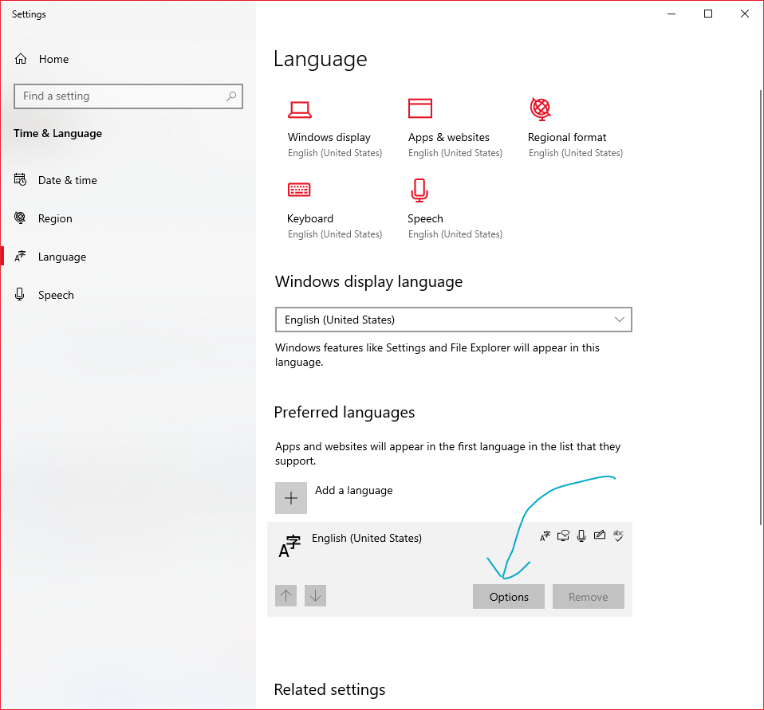The width and height of the screenshot is (764, 710).
Task: Click the spellcheck feature icon for English
Action: [619, 535]
